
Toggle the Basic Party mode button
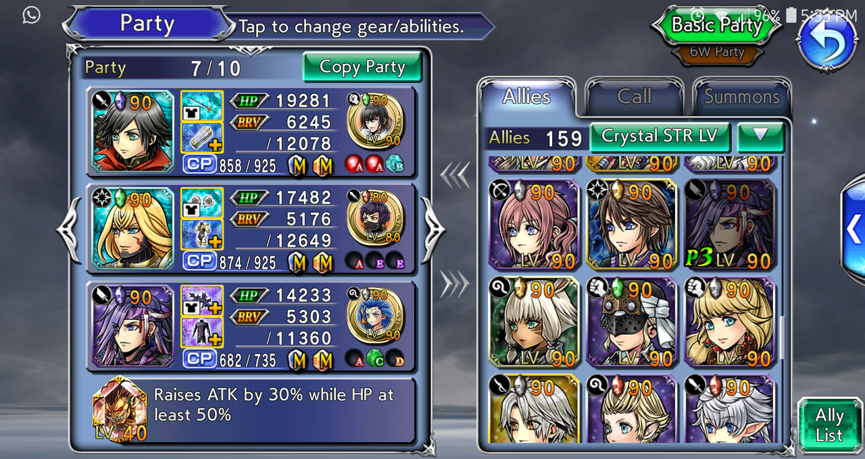(716, 26)
